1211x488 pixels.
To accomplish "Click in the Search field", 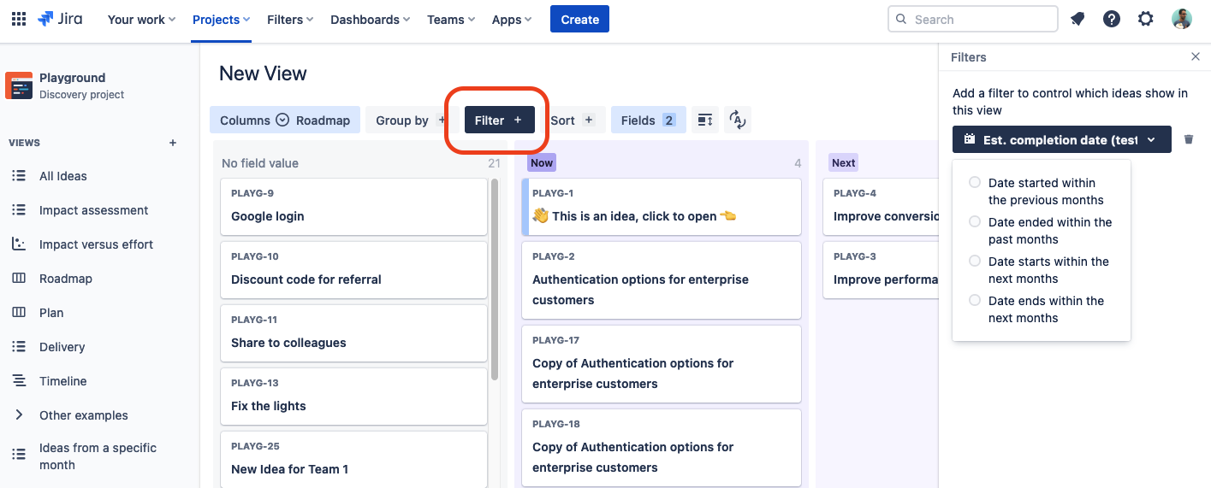I will pyautogui.click(x=973, y=19).
